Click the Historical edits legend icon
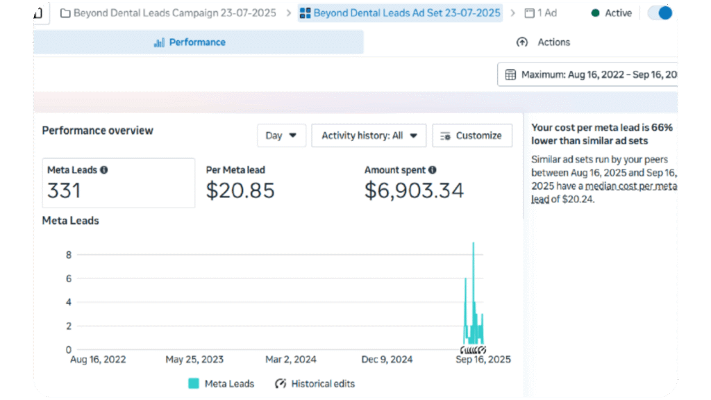The height and width of the screenshot is (400, 711). [x=281, y=383]
